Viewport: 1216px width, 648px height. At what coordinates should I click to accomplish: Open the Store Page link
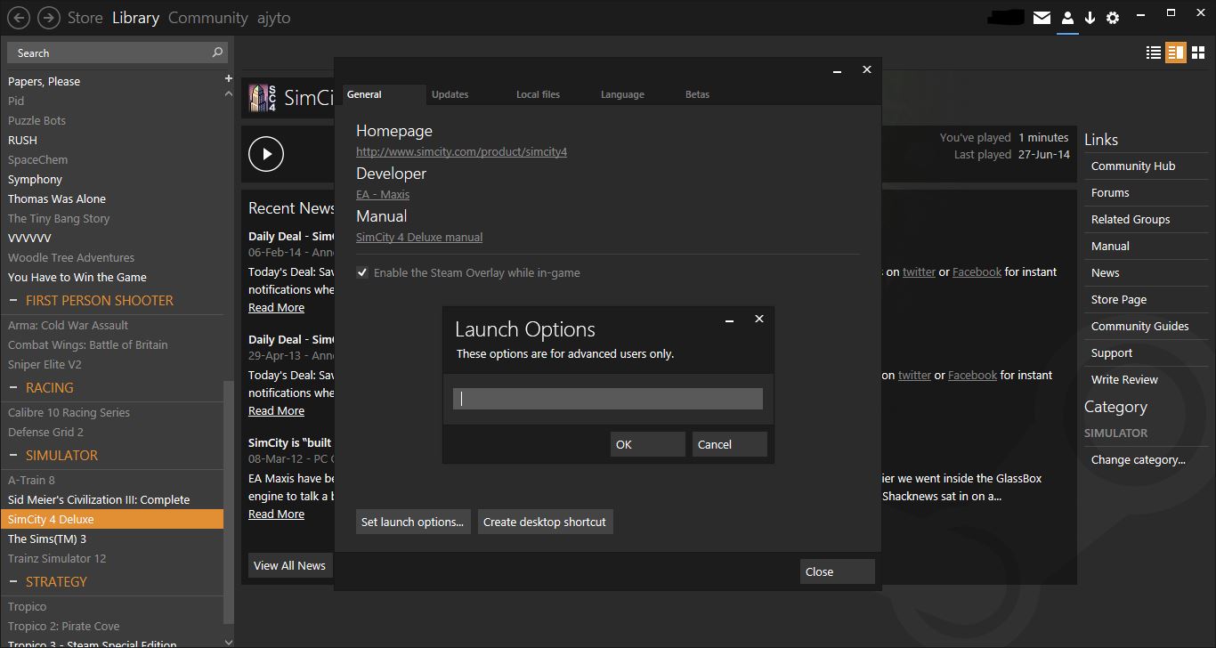pos(1119,299)
